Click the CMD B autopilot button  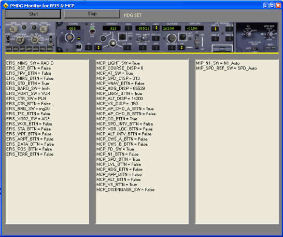(x=229, y=29)
